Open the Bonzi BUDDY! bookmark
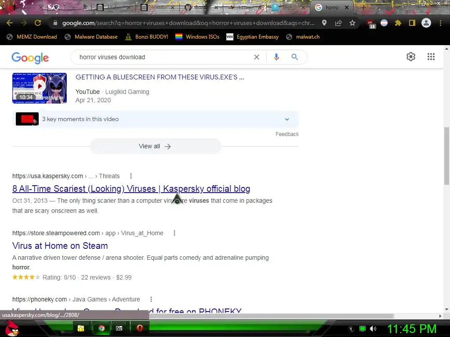Screen dimensions: 450x337 click(147, 37)
